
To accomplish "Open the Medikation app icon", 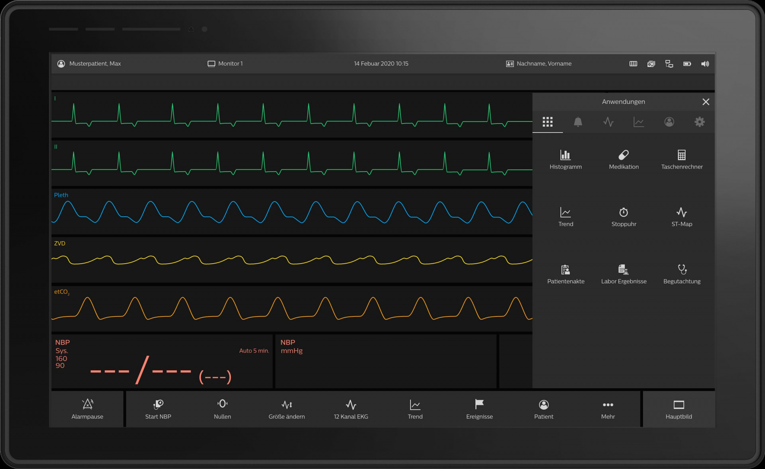I will 624,159.
